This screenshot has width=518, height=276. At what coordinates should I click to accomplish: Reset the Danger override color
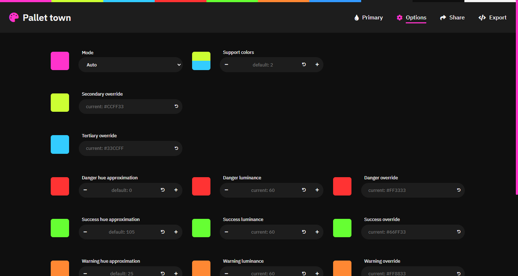458,190
